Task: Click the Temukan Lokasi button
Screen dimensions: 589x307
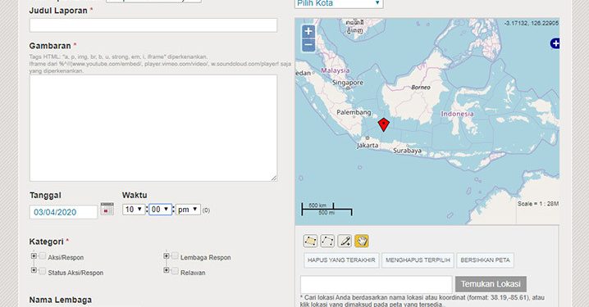Action: (491, 284)
